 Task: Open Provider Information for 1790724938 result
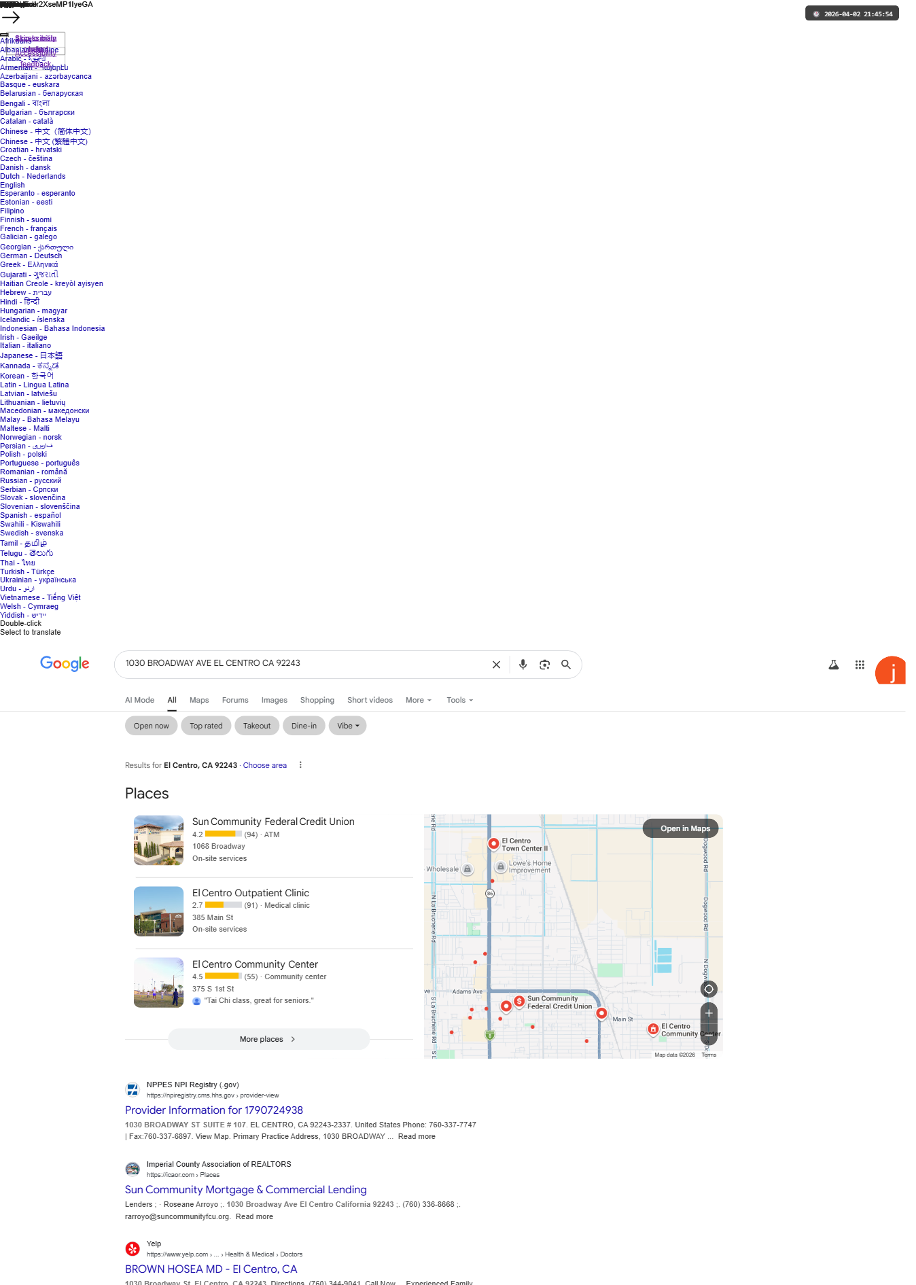pyautogui.click(x=214, y=1110)
